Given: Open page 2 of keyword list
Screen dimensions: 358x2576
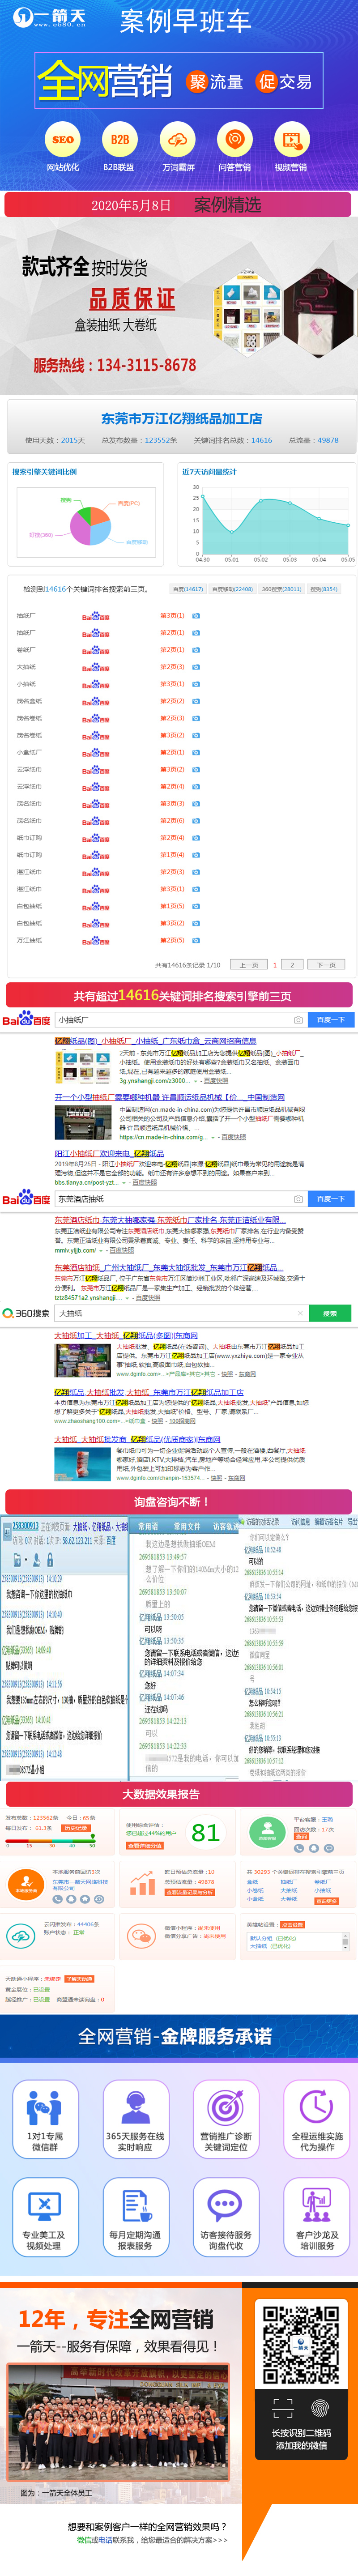Looking at the screenshot, I should click(292, 965).
